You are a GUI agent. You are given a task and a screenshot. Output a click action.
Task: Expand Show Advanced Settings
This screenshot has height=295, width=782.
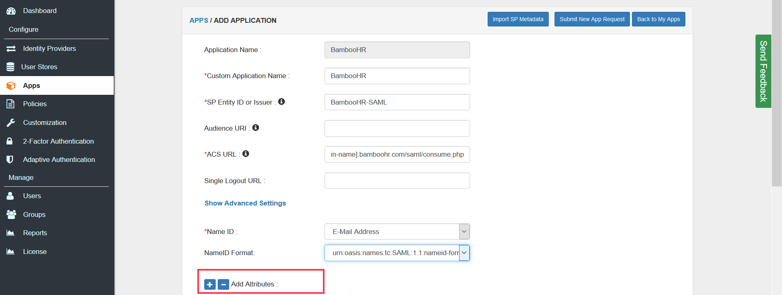pyautogui.click(x=245, y=203)
